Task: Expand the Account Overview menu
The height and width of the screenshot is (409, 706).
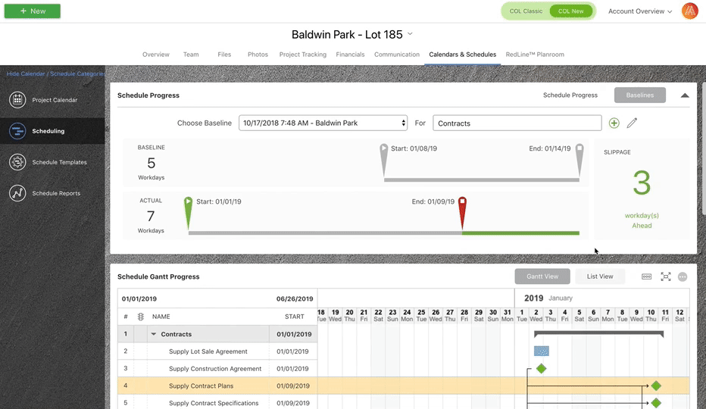Action: pos(639,11)
